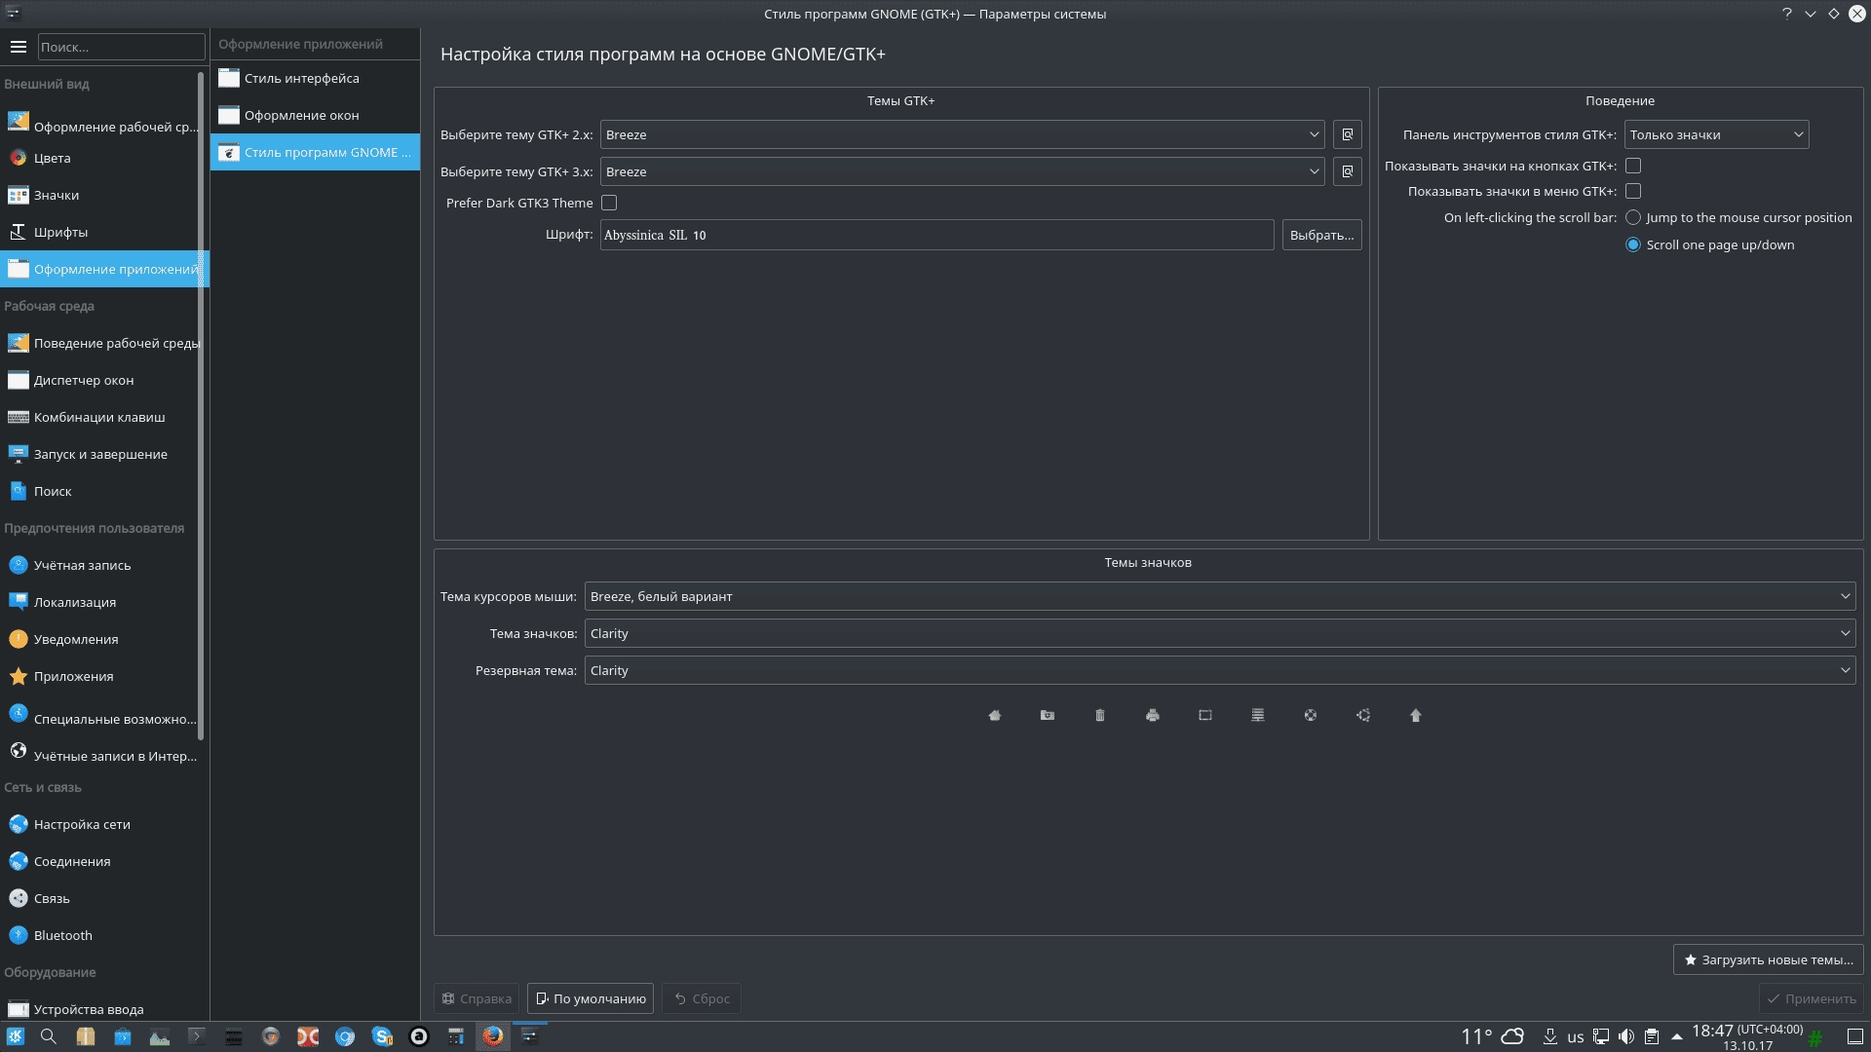Click the Справка button
The image size is (1871, 1052).
pos(477,998)
